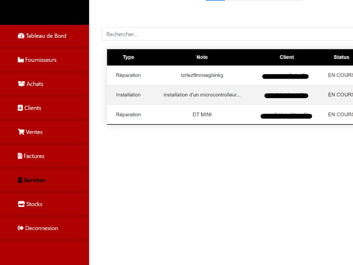Image resolution: width=353 pixels, height=265 pixels.
Task: Click the Ventes shopping cart icon
Action: click(21, 132)
